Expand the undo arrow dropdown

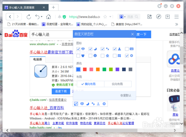42,17
